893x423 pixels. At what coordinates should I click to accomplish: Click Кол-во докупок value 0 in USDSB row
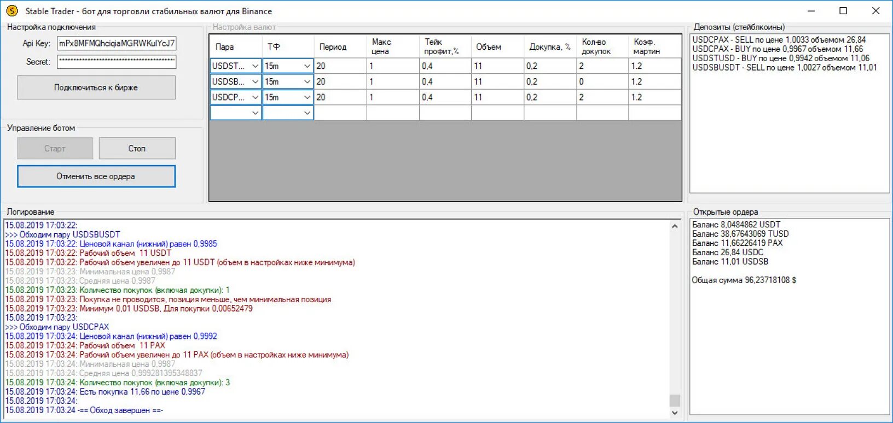(602, 81)
